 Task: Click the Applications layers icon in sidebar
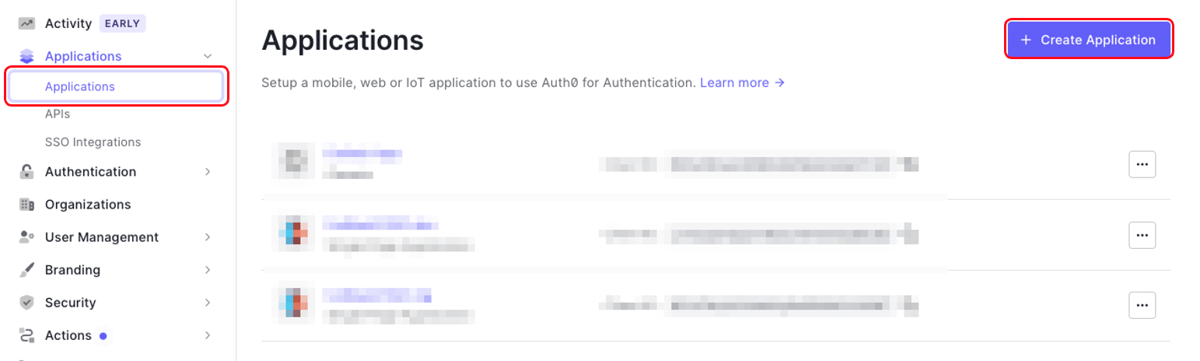click(27, 56)
